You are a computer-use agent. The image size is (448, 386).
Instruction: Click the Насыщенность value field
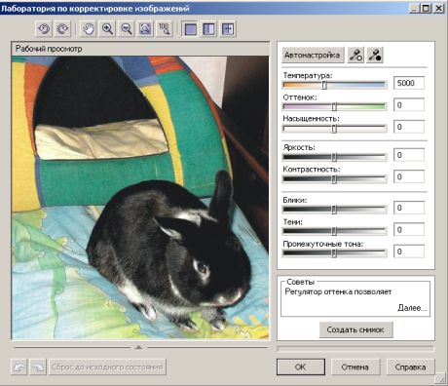click(x=409, y=127)
